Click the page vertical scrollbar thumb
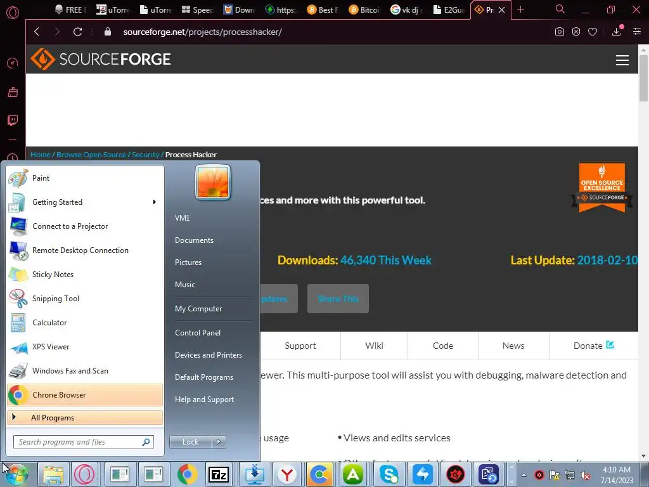 point(643,78)
